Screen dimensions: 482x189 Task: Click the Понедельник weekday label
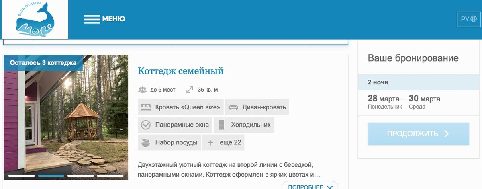[385, 107]
